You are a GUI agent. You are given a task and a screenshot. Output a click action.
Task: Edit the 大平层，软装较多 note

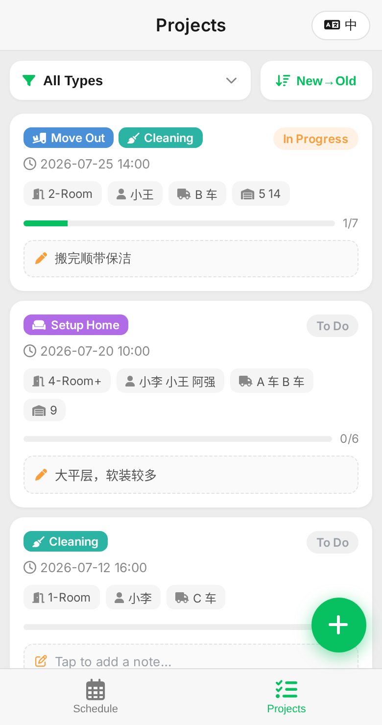(x=191, y=475)
